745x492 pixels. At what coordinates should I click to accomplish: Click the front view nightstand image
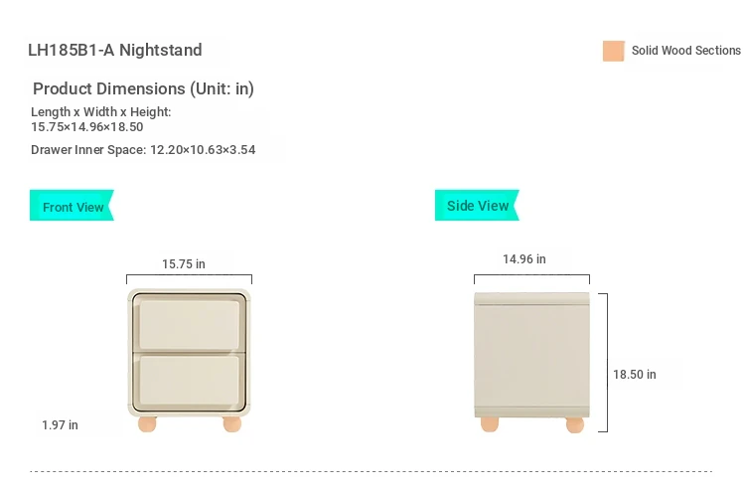tap(189, 361)
